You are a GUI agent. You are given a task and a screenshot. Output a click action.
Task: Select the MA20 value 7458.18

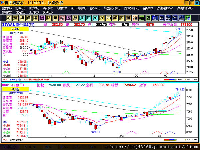[21, 129]
